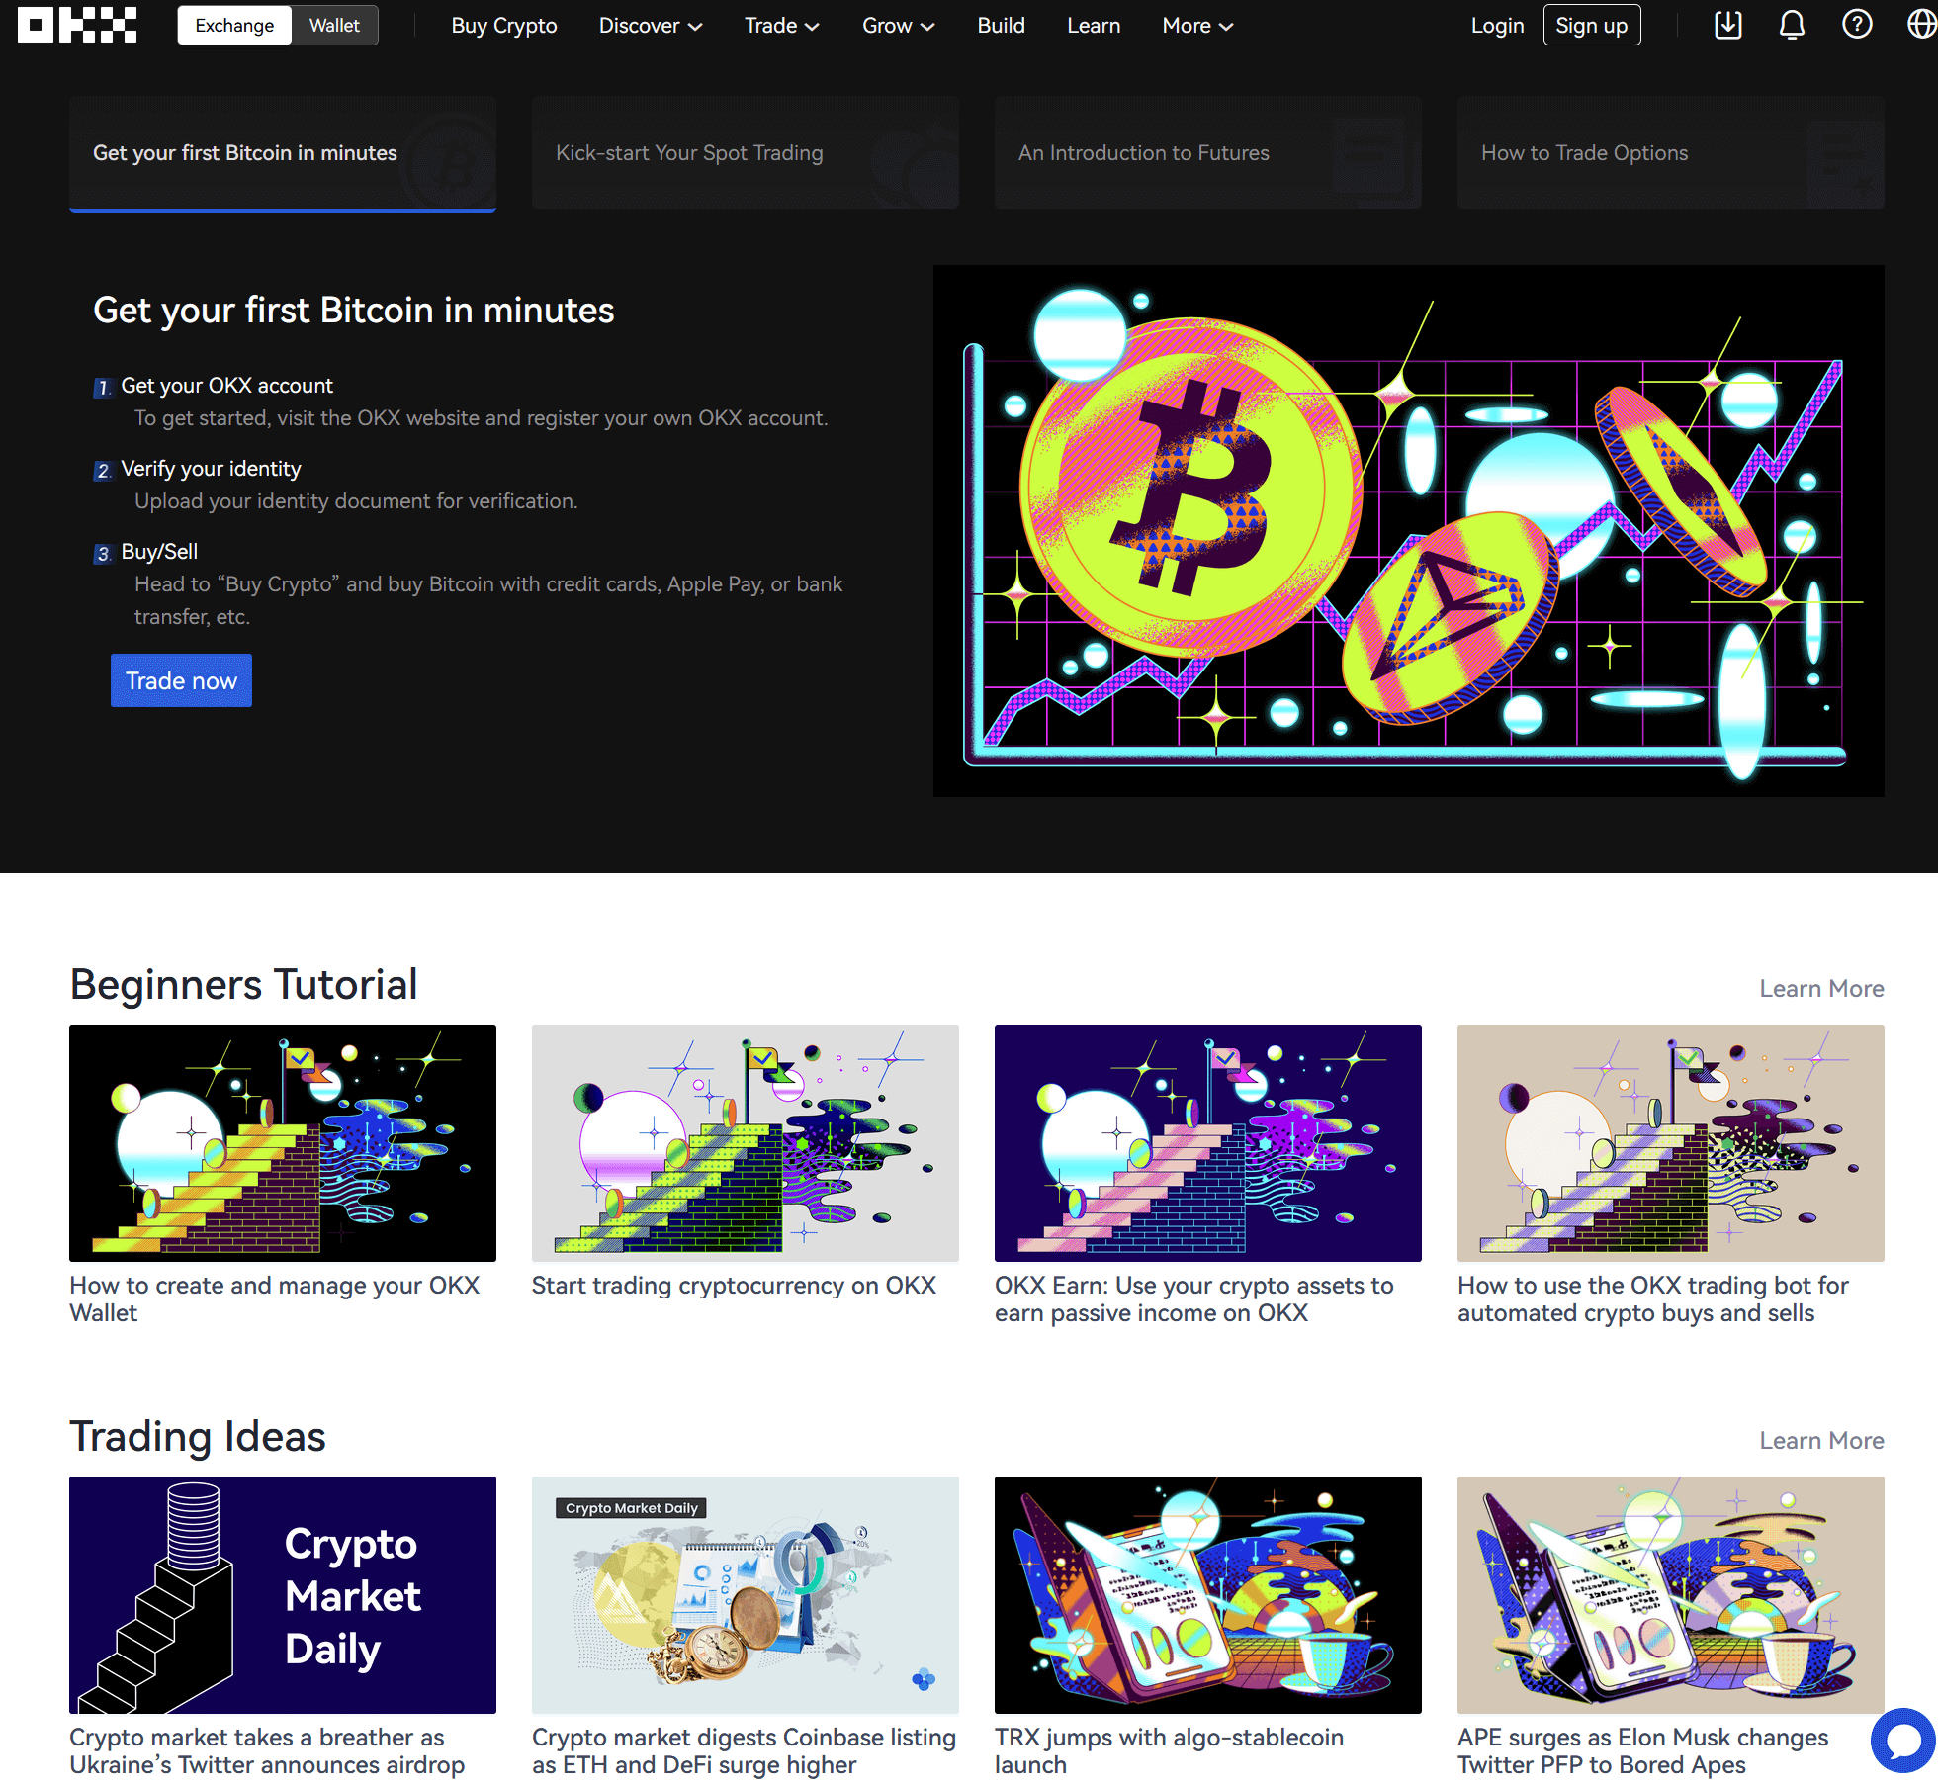Select 'Kick-start Your Spot Trading' tab

point(746,153)
